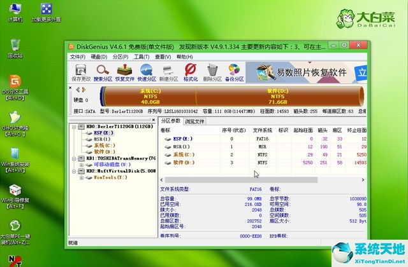Open the 帮助(H) menu

point(184,57)
